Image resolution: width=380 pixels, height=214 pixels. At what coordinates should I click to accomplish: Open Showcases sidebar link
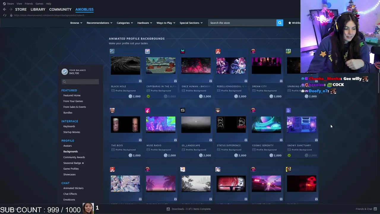pyautogui.click(x=69, y=174)
